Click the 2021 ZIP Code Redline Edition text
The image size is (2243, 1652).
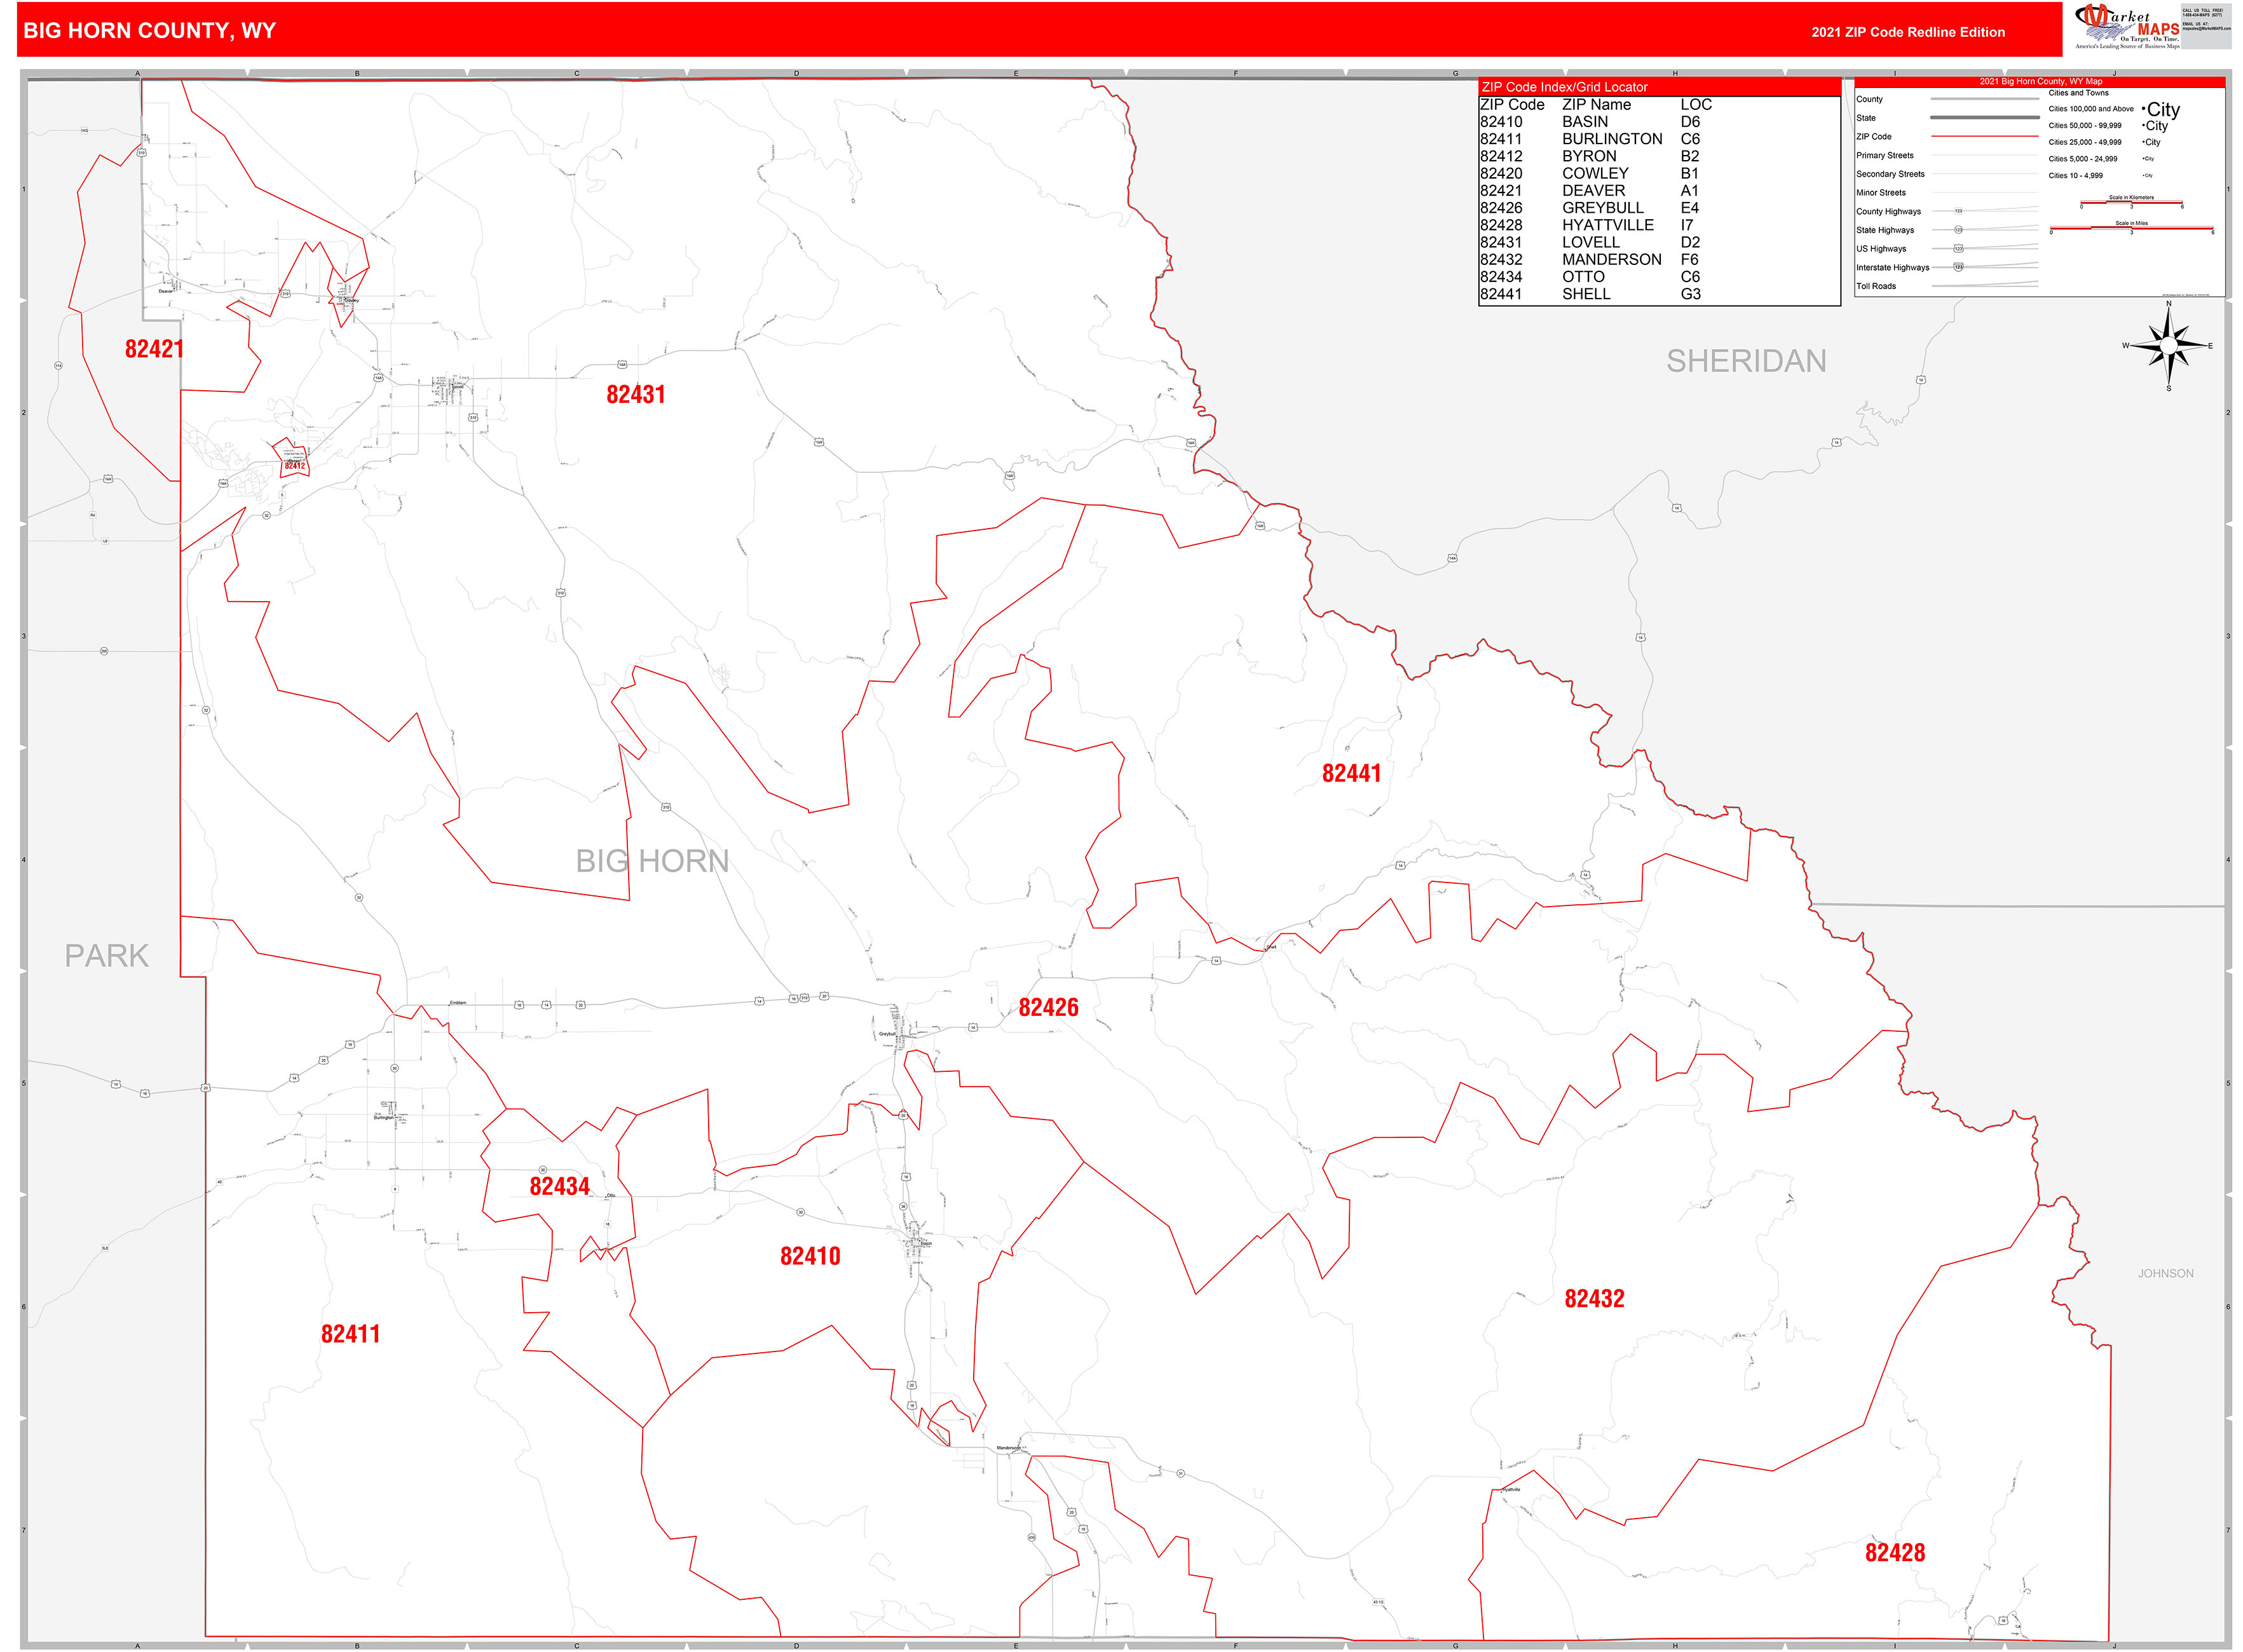[1907, 32]
